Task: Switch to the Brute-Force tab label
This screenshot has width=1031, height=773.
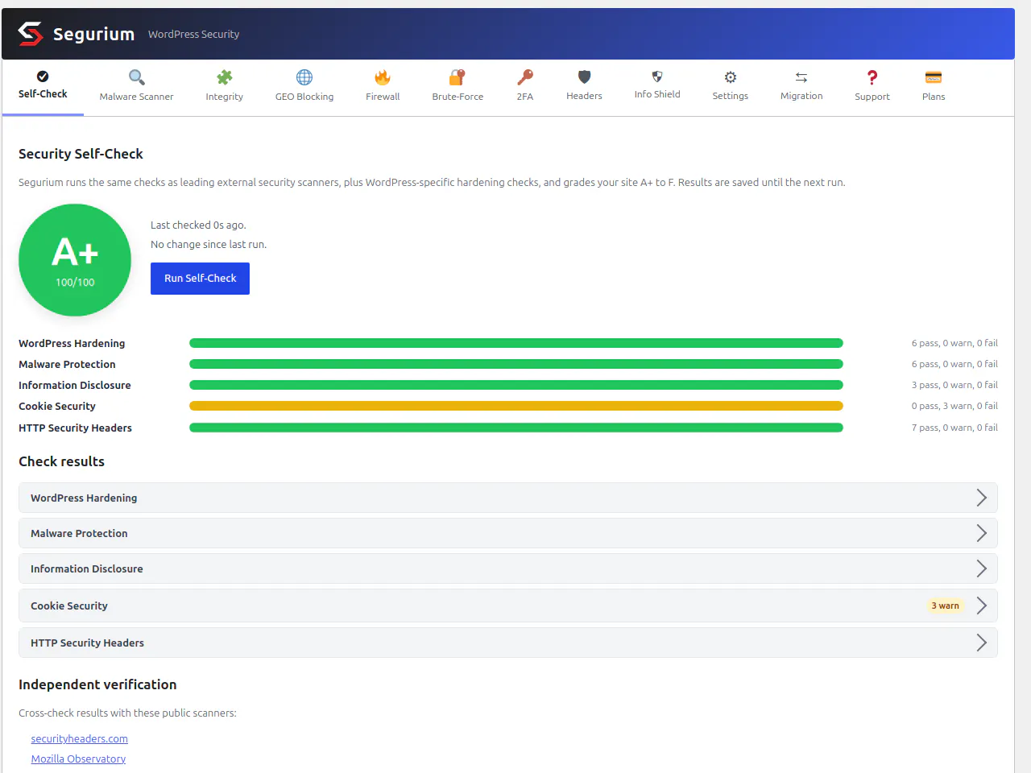Action: coord(458,97)
